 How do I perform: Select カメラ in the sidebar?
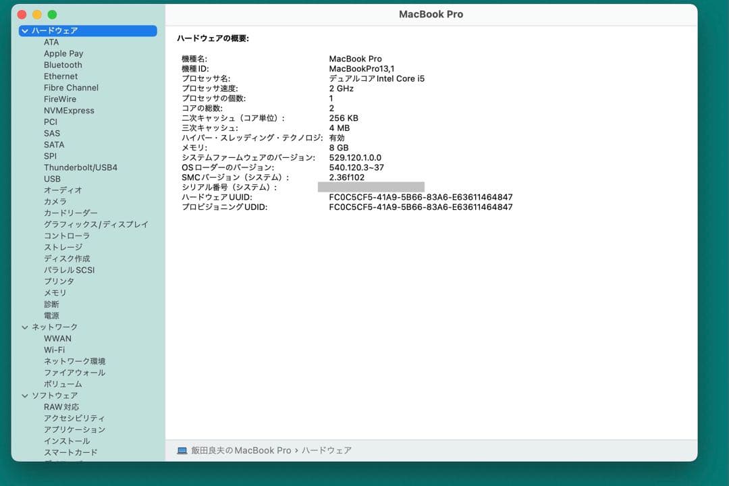55,202
